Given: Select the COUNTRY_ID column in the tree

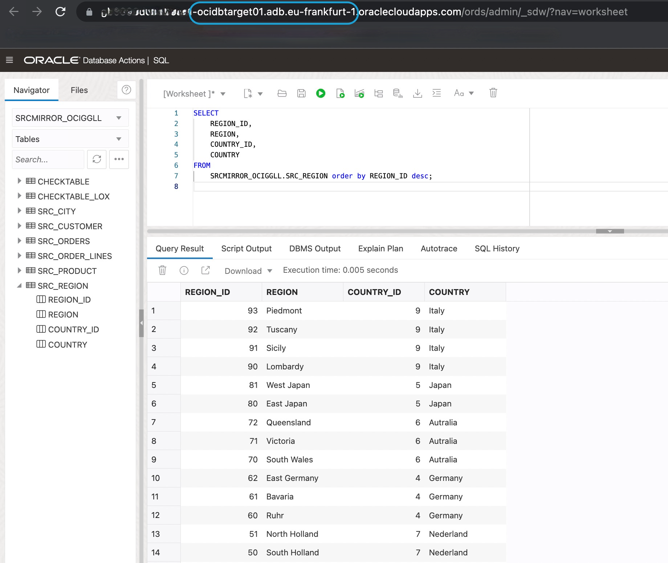Looking at the screenshot, I should (73, 329).
